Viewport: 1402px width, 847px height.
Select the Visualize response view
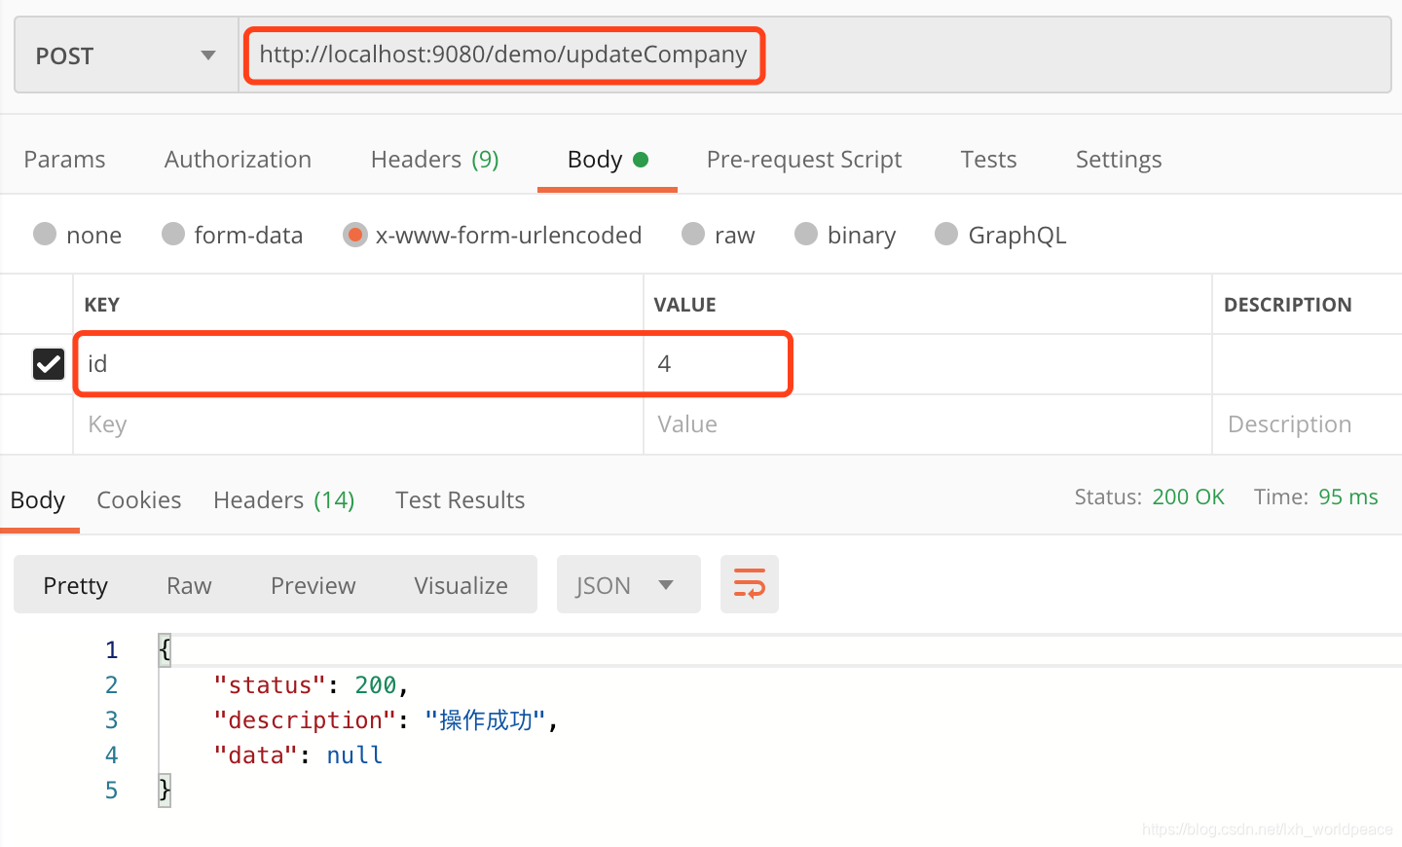(x=461, y=585)
